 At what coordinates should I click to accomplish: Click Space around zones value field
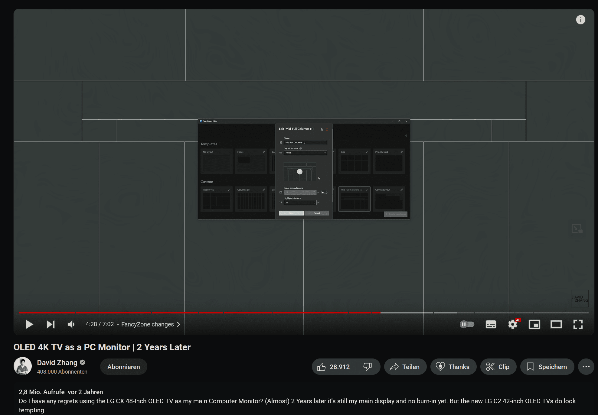(x=300, y=192)
